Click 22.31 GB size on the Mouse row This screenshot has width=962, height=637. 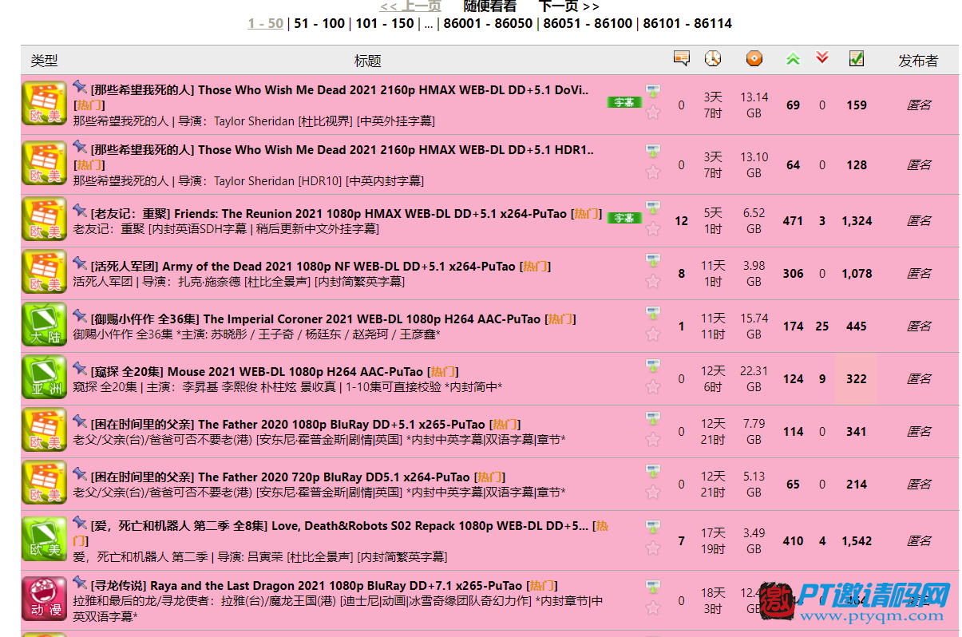[x=754, y=379]
